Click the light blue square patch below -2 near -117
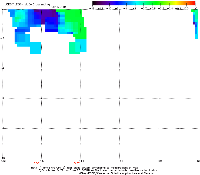Image resolution: width=200 pixels, height=175 pixels. pyautogui.click(x=35, y=48)
